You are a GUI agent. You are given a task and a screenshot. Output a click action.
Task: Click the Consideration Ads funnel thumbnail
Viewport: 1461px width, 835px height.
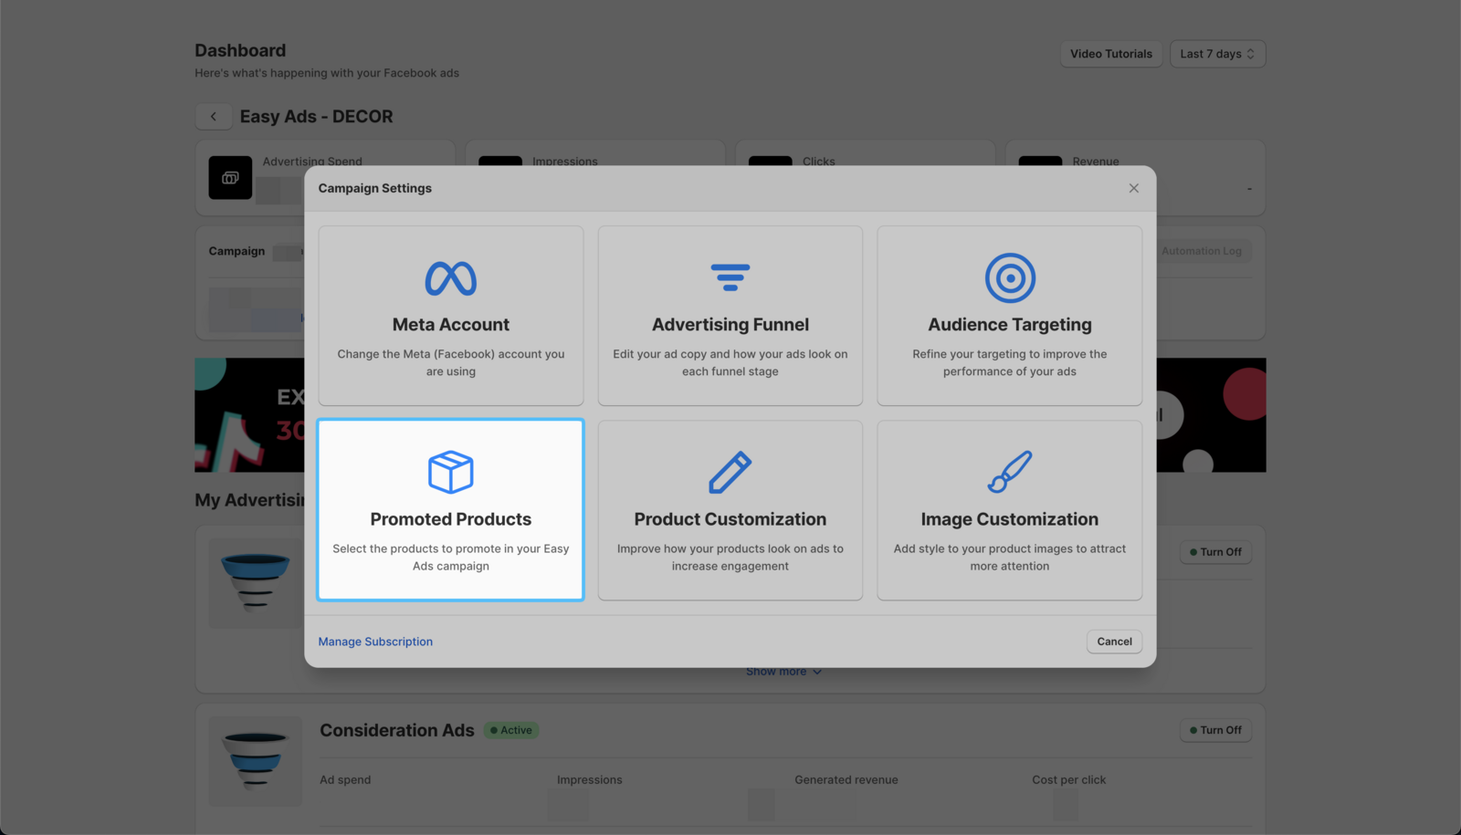[x=255, y=761]
